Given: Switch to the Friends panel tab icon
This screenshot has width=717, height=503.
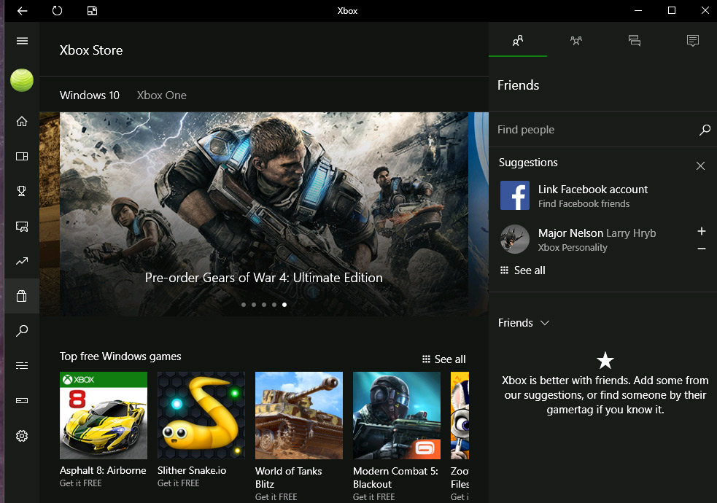Looking at the screenshot, I should click(518, 41).
